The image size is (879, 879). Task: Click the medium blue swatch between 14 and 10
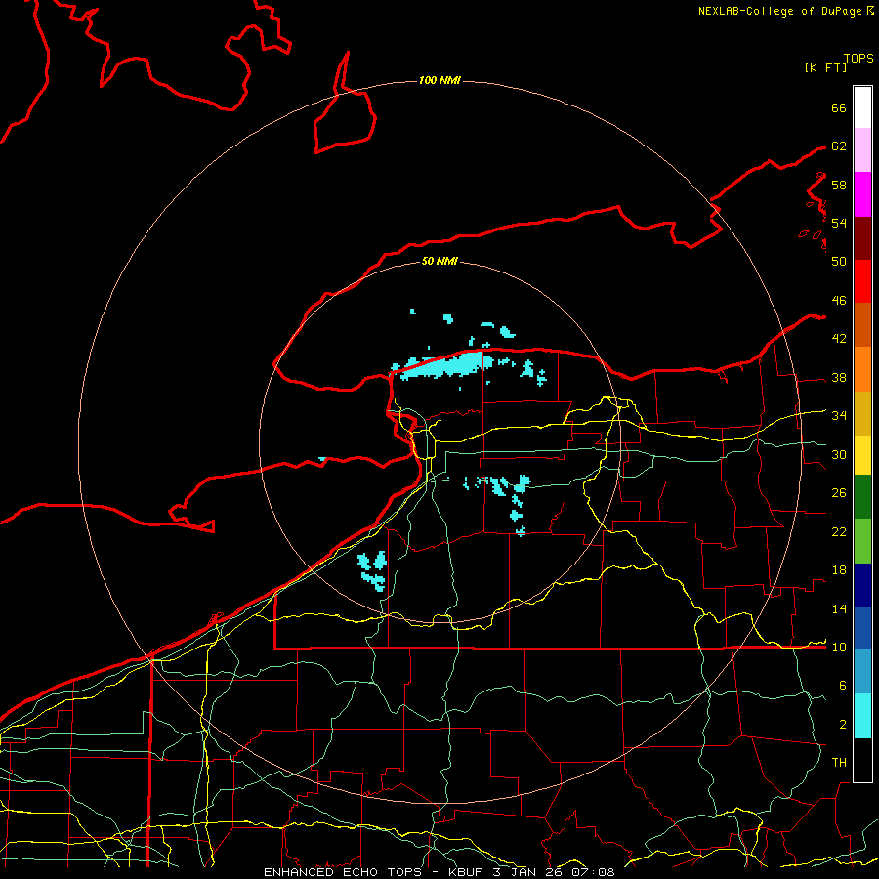point(862,628)
